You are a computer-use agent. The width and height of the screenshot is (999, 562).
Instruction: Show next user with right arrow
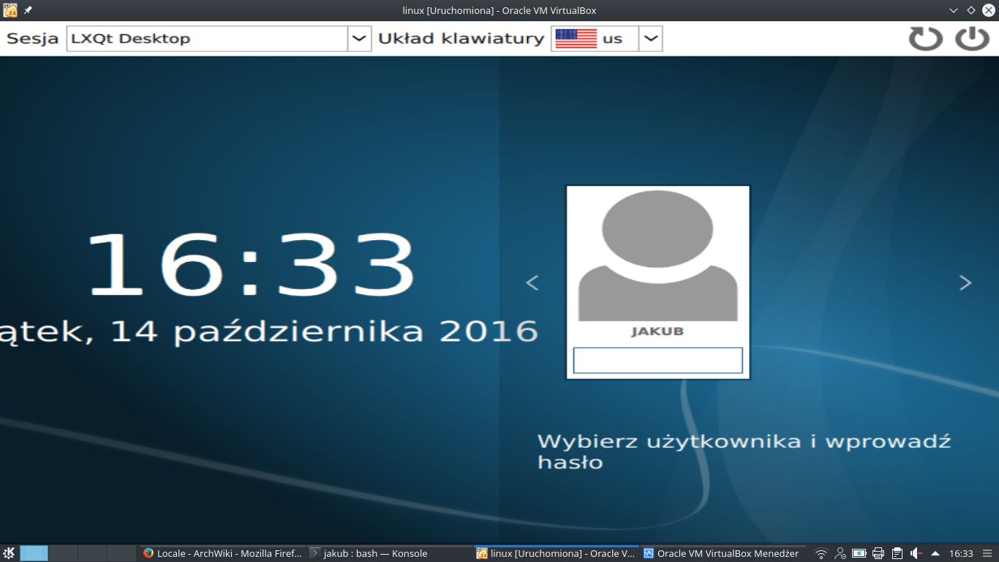coord(965,282)
